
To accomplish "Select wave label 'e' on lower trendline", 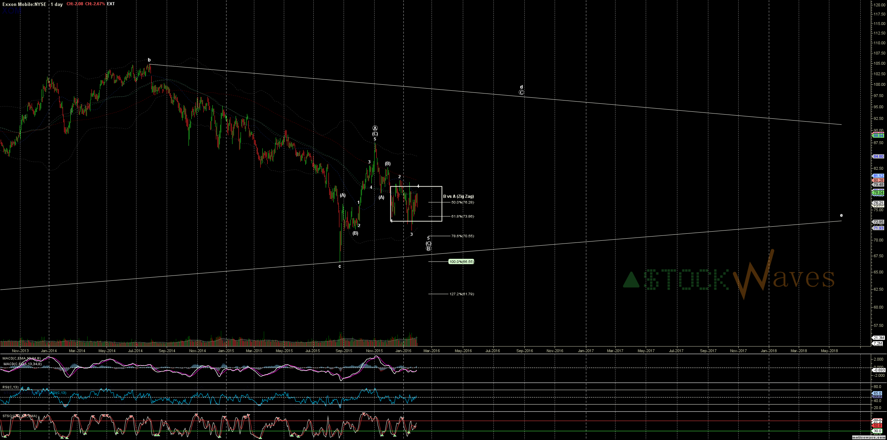I will pyautogui.click(x=841, y=215).
